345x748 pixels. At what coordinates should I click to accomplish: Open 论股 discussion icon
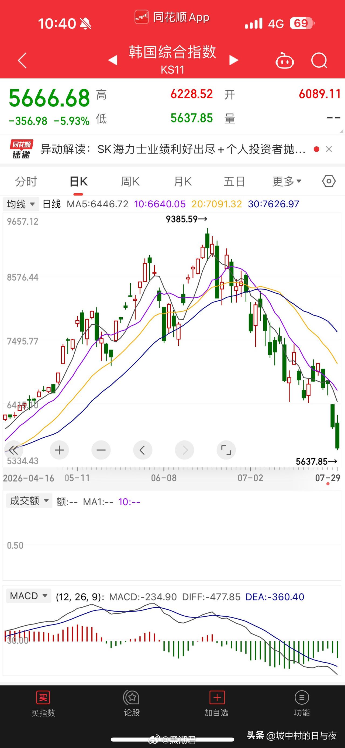pos(132,697)
